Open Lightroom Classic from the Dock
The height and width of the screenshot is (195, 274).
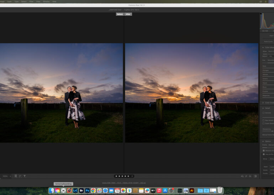tap(75, 190)
